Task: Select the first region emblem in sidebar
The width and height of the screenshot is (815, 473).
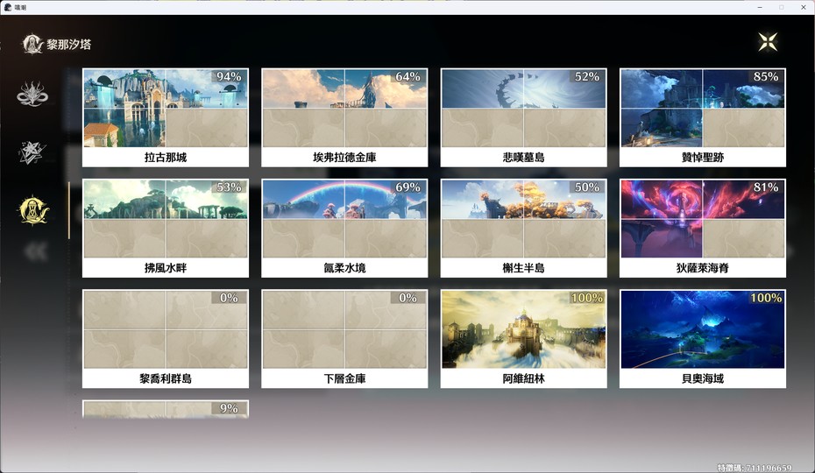Action: click(32, 94)
